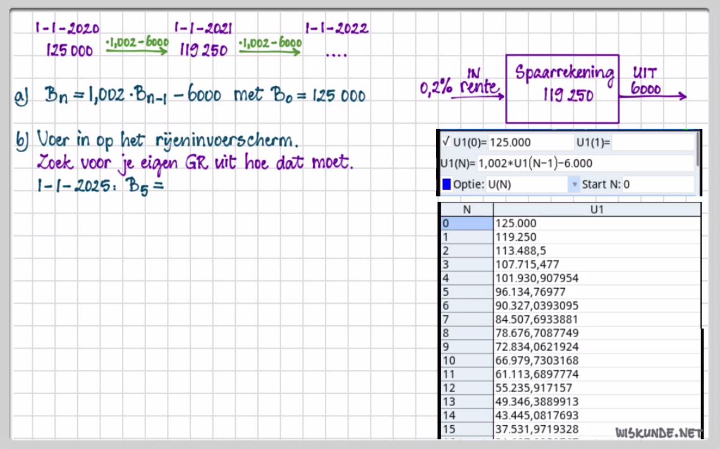The image size is (720, 449).
Task: Click U1 value 61.113,6897774
Action: tap(537, 374)
